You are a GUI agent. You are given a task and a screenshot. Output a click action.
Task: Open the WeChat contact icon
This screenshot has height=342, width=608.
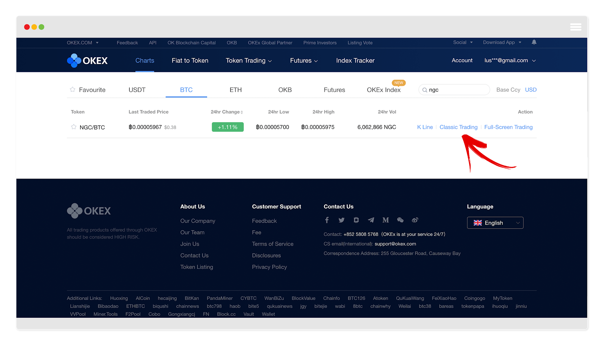coord(400,220)
